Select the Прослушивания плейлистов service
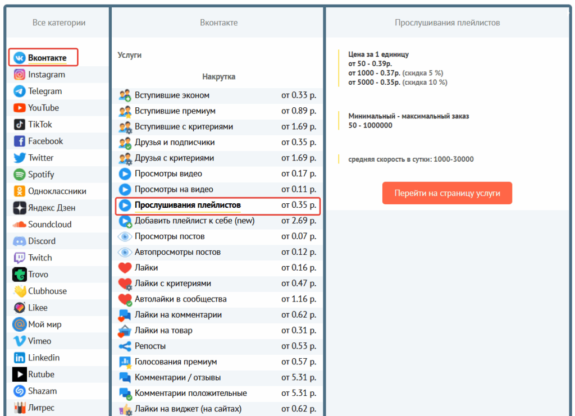The width and height of the screenshot is (575, 416). pos(188,205)
